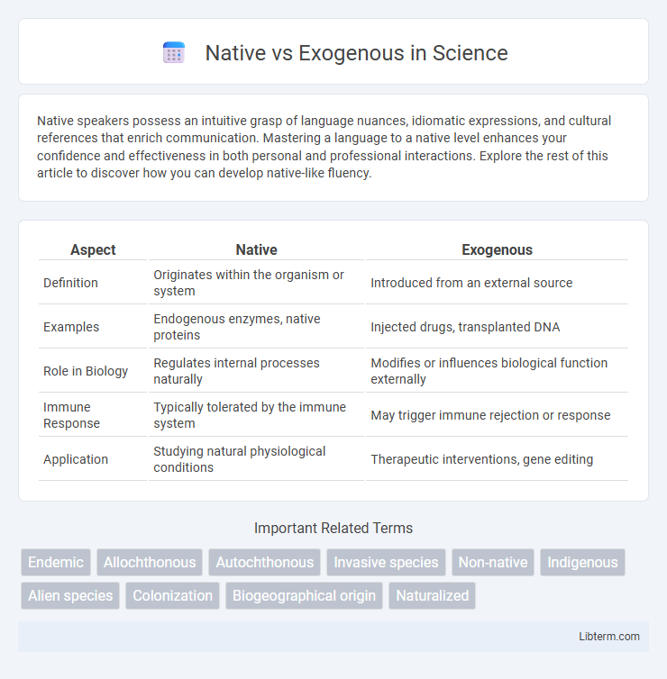Click 'Originates within the organism or system' cell
This screenshot has height=679, width=667.
click(x=257, y=283)
